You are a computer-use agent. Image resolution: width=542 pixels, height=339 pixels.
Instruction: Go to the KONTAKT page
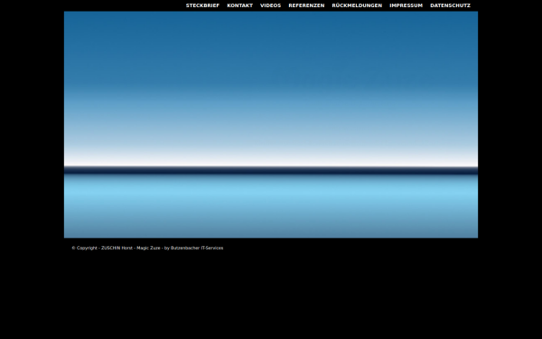pos(240,5)
